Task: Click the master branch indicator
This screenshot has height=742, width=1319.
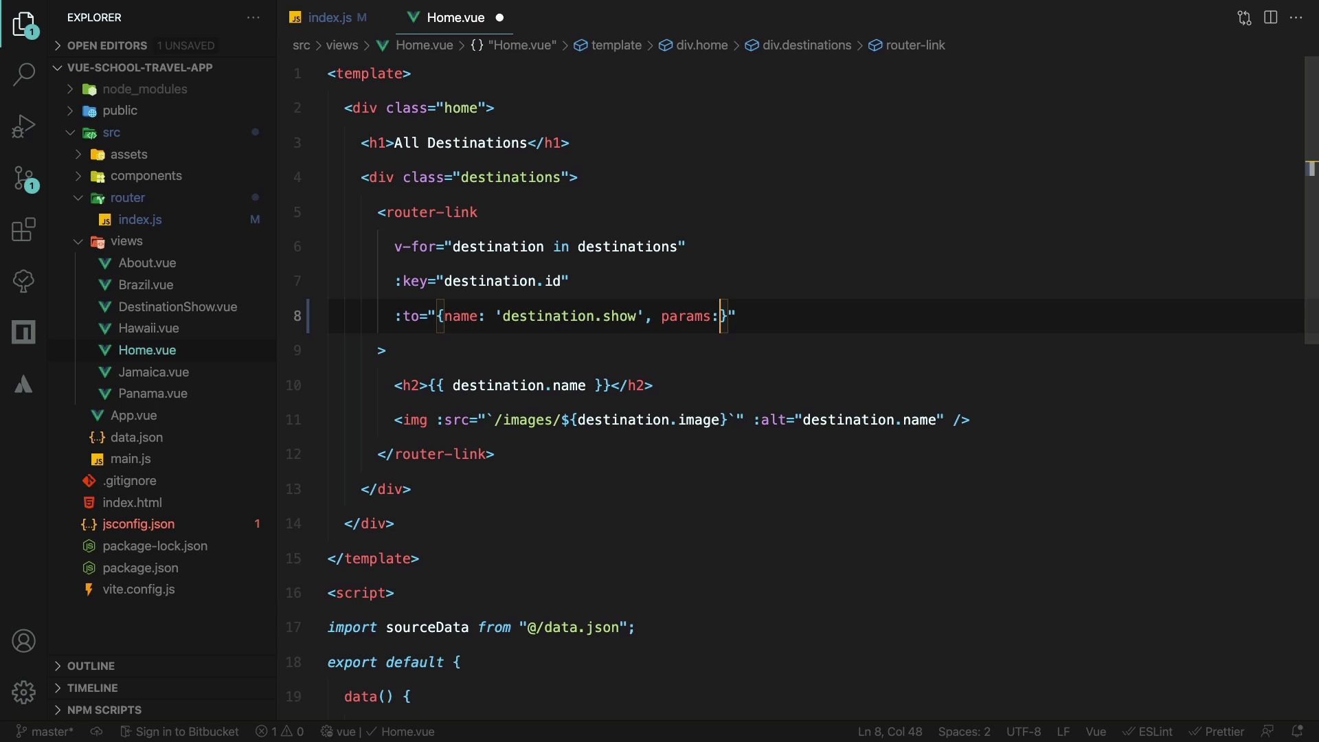Action: [x=45, y=732]
